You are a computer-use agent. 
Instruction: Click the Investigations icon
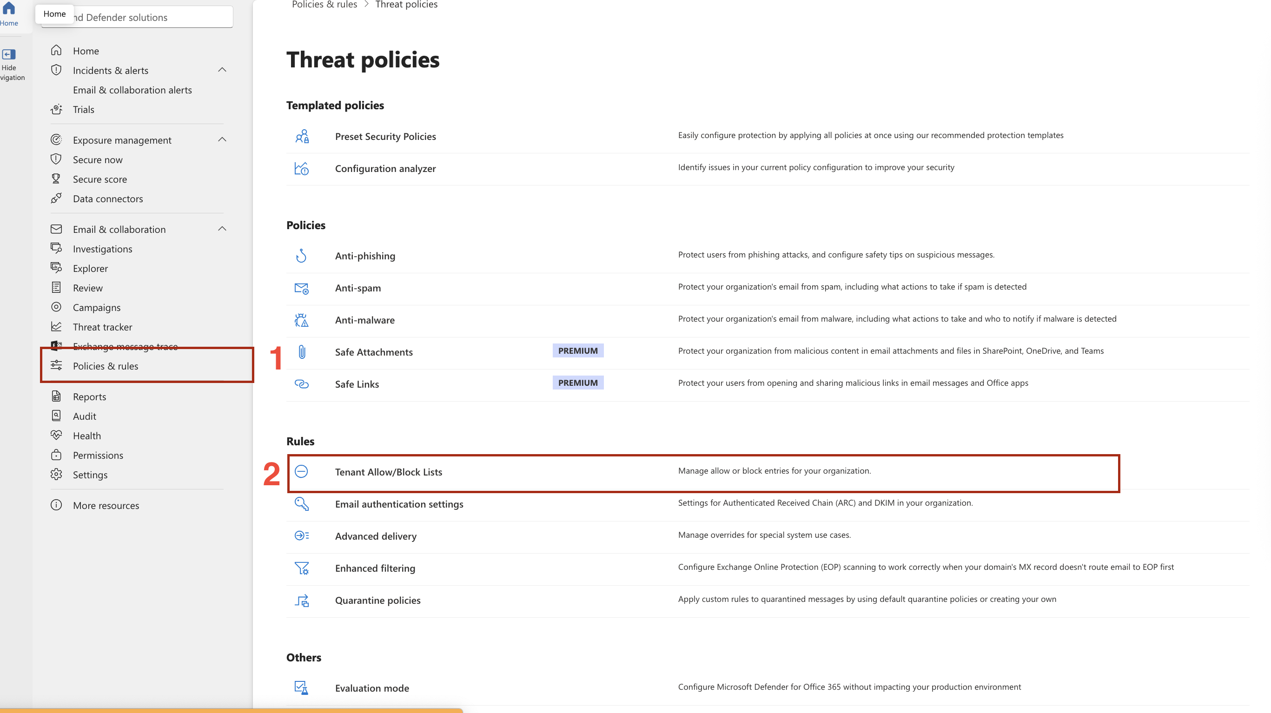[56, 248]
